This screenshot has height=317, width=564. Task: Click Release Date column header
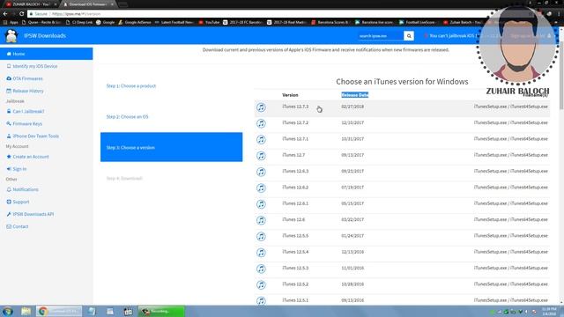354,95
